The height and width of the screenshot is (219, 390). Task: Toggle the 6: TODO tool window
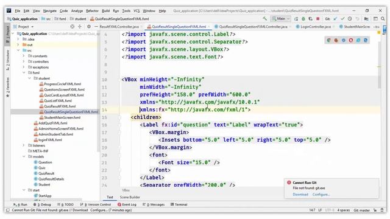coord(65,204)
